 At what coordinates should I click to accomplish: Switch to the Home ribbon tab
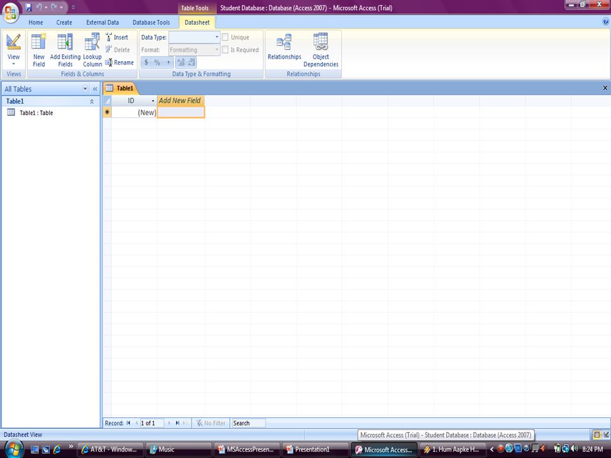tap(36, 23)
